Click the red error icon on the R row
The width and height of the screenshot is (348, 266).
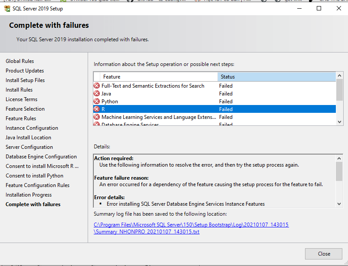97,109
